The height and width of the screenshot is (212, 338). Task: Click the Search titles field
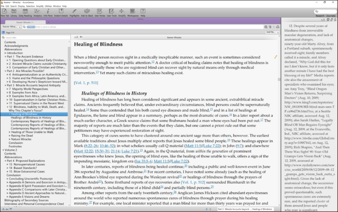tap(35, 38)
